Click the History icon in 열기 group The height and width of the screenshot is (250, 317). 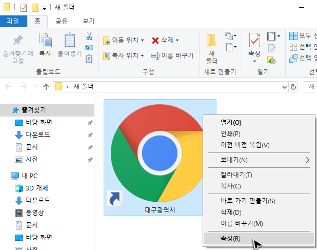(271, 60)
